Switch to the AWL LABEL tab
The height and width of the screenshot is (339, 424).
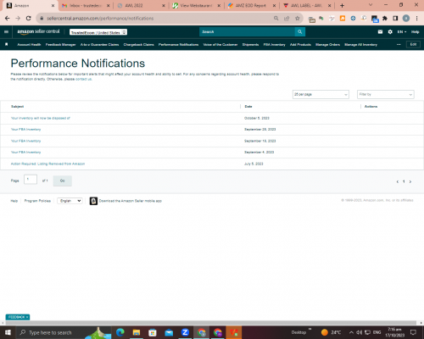point(307,6)
